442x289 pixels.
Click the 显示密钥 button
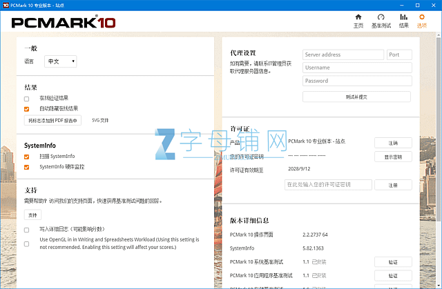point(393,157)
